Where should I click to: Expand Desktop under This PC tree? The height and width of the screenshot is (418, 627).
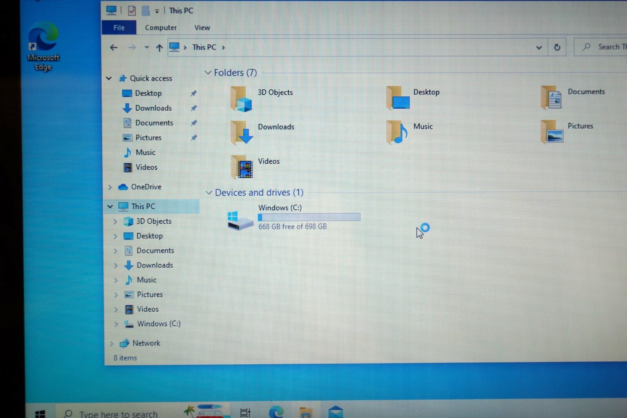(115, 236)
